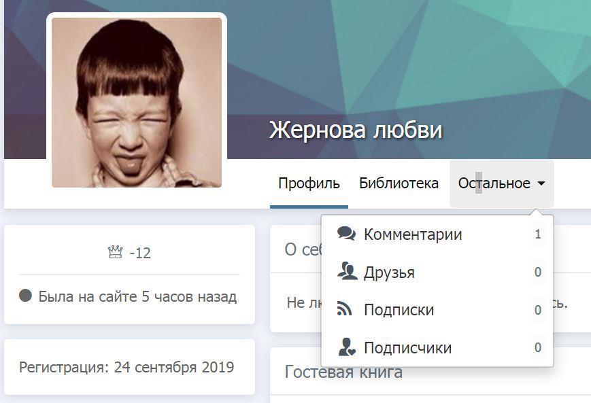Switch to the Библиотека tab
591x403 pixels.
click(x=399, y=183)
